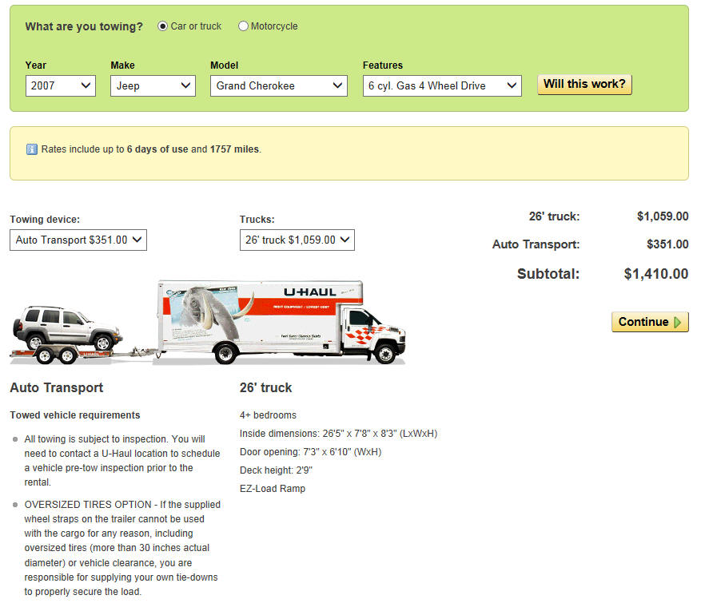This screenshot has width=701, height=607.
Task: Click the Subtotal amount $1,410.00
Action: coord(656,274)
